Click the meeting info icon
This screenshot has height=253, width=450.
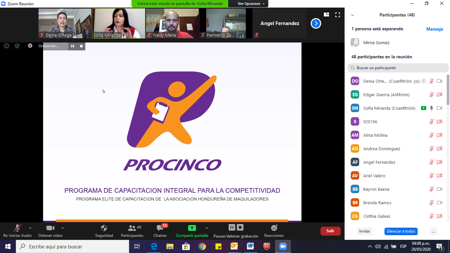6,46
